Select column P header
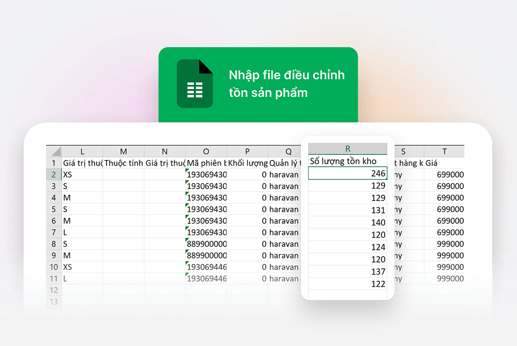The image size is (517, 346). pos(247,151)
